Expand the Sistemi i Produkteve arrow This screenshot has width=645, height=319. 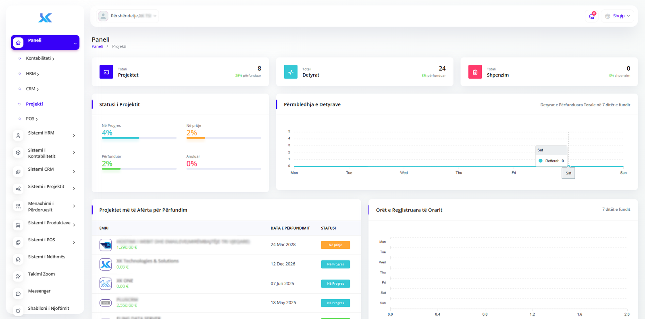pyautogui.click(x=74, y=225)
